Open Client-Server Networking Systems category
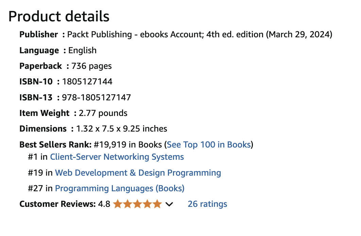 coord(117,157)
